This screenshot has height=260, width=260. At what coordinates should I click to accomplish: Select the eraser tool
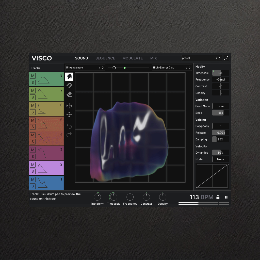click(x=69, y=94)
